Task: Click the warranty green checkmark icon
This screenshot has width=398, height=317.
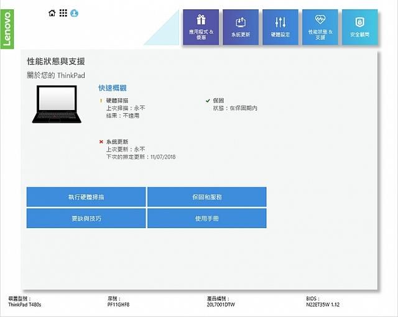Action: click(x=208, y=101)
